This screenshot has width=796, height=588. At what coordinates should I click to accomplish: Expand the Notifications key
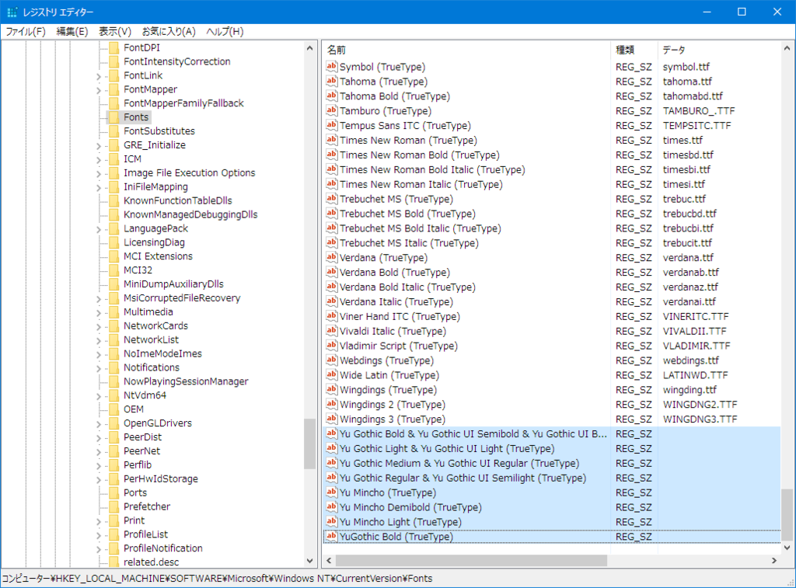point(99,368)
